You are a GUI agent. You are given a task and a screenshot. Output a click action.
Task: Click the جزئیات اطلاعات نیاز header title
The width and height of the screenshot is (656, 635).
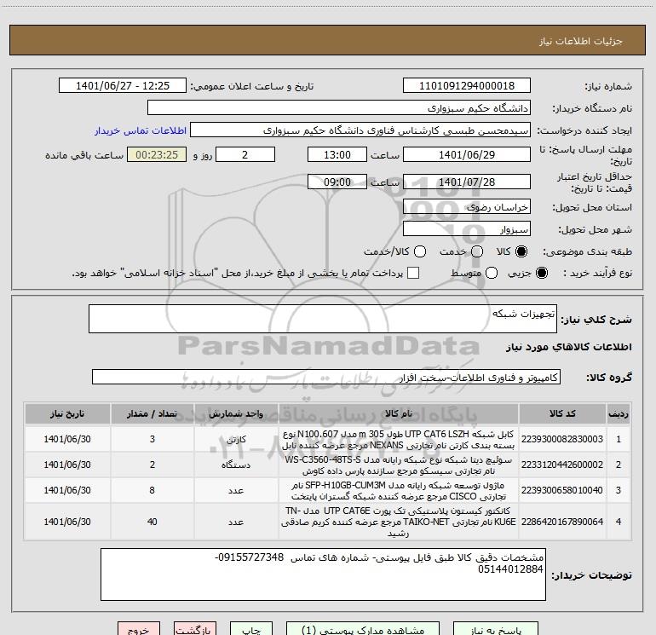pos(581,41)
